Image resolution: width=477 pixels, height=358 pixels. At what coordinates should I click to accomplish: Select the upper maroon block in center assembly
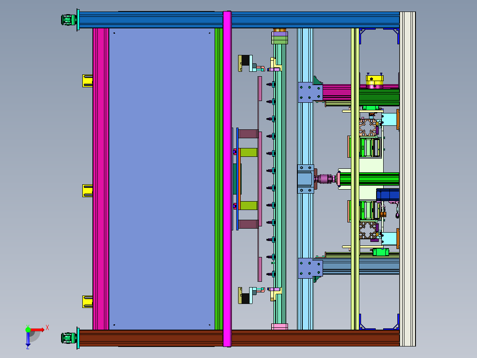click(x=249, y=134)
